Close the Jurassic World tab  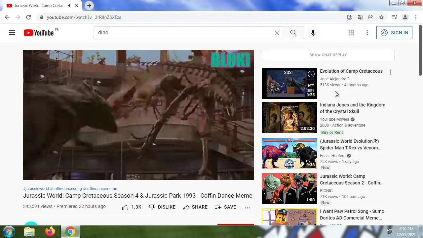[77, 6]
